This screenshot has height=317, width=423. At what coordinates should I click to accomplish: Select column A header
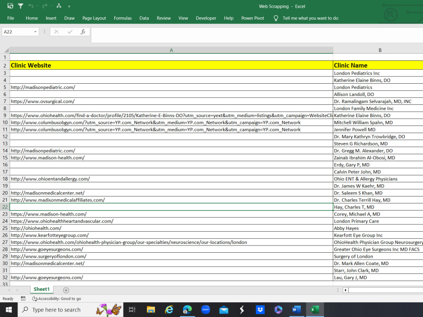(x=171, y=50)
